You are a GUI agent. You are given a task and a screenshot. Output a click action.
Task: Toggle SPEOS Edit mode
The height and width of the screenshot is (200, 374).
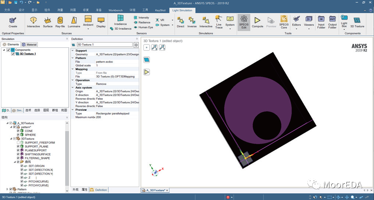(x=244, y=22)
